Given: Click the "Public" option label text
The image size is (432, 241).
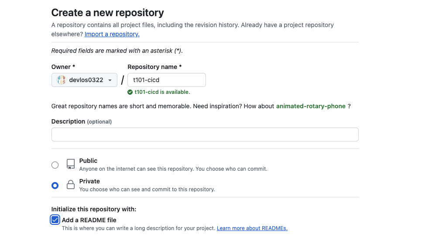Looking at the screenshot, I should pyautogui.click(x=88, y=161).
